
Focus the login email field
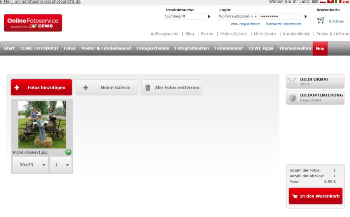click(239, 16)
